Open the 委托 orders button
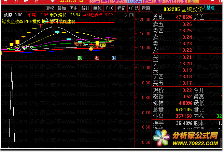The height and width of the screenshot is (152, 224). pos(171,1)
